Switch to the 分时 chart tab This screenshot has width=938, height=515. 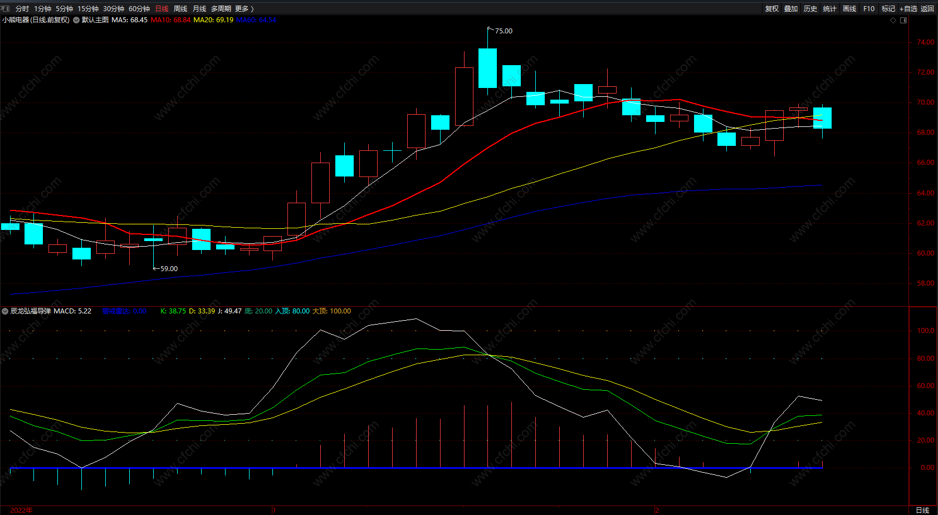point(22,8)
